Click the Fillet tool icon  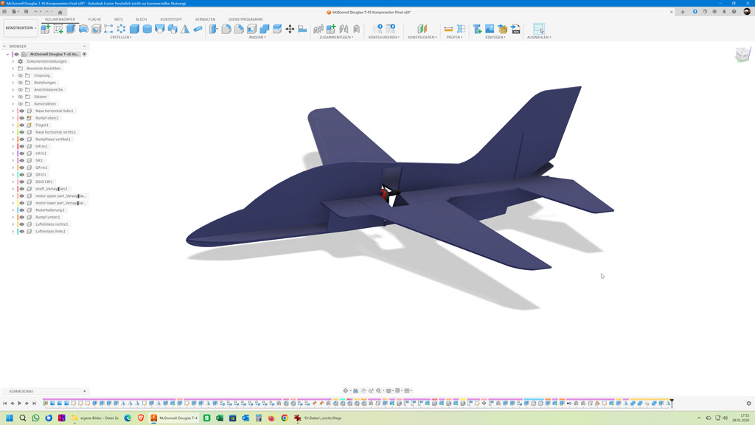[x=226, y=29]
